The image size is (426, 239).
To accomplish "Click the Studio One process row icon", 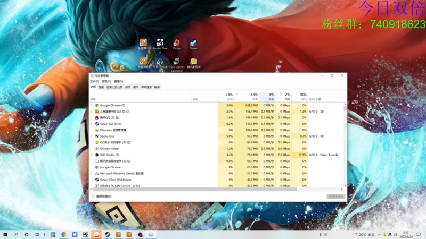I will pyautogui.click(x=97, y=136).
